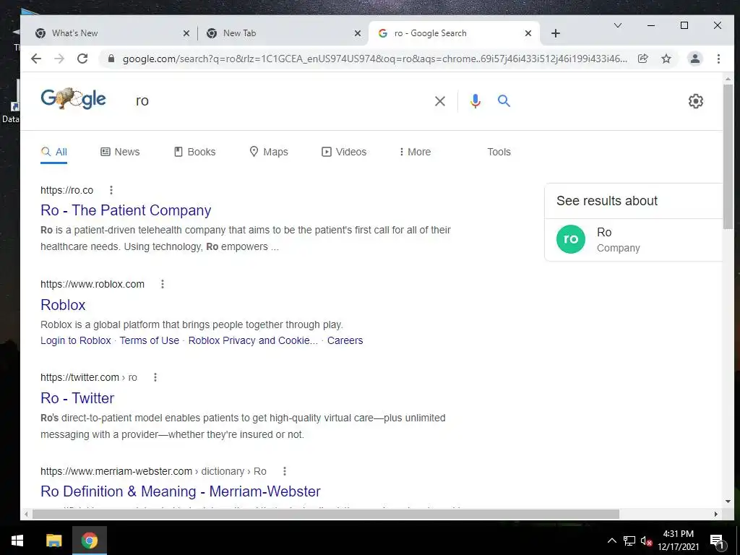Expand the More search filters menu
This screenshot has height=555, width=740.
click(415, 152)
